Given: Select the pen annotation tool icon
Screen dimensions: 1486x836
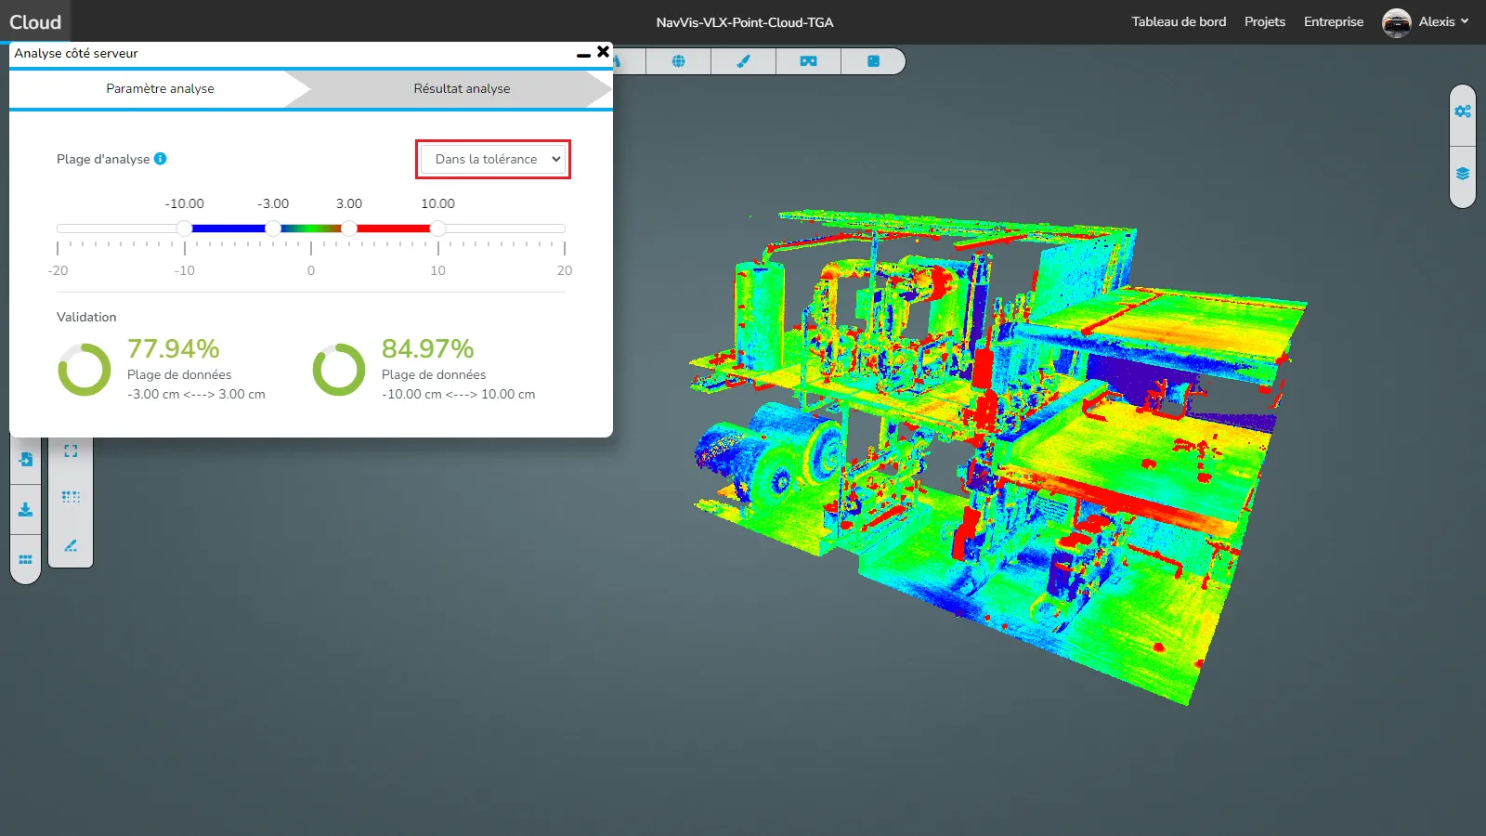Looking at the screenshot, I should [71, 545].
